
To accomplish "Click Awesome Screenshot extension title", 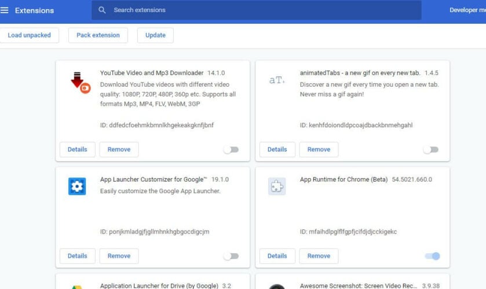I will 359,286.
